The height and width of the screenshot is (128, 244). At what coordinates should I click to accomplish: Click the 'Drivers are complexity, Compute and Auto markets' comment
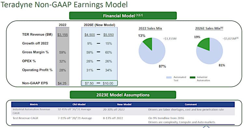182,122
